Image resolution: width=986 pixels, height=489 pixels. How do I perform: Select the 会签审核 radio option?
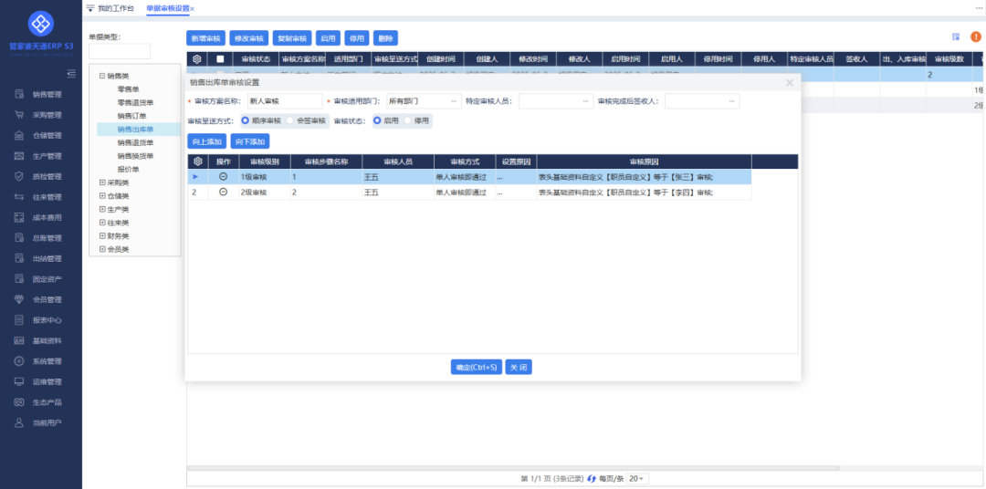291,120
